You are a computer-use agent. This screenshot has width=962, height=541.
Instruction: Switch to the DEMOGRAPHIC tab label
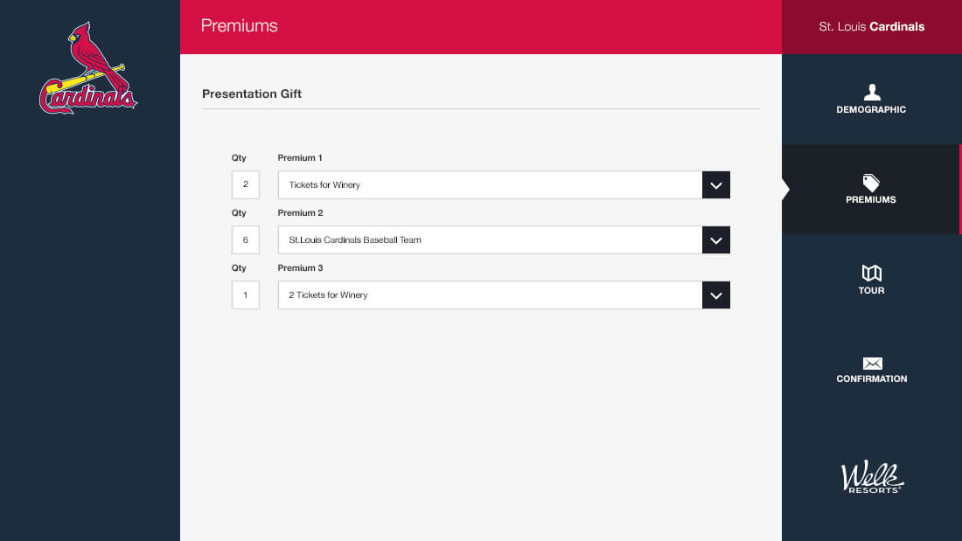click(x=871, y=110)
